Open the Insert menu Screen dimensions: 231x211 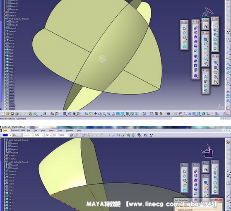[51, 130]
